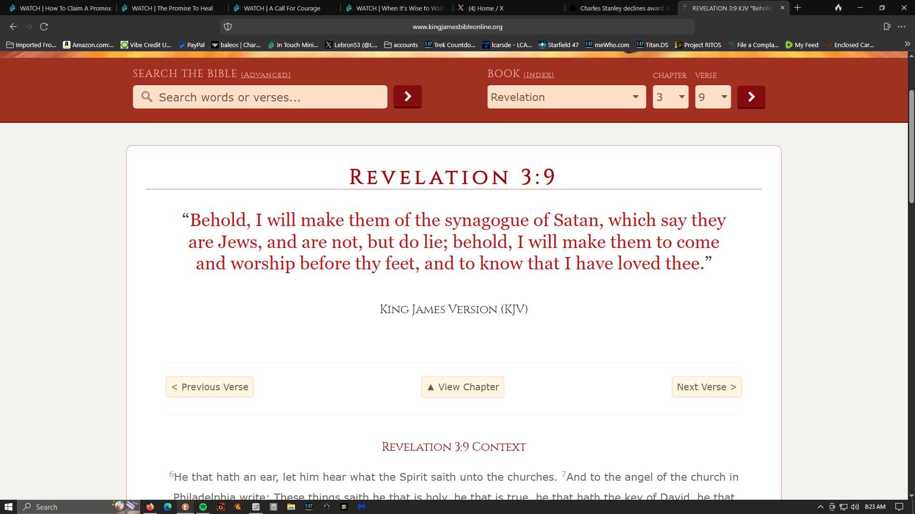Click the page vertical scrollbar thumb

point(911,146)
